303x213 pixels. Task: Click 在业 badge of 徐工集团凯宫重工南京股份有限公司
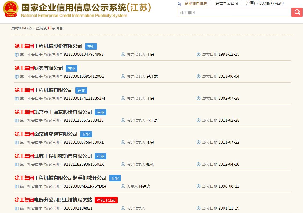[x=101, y=112]
